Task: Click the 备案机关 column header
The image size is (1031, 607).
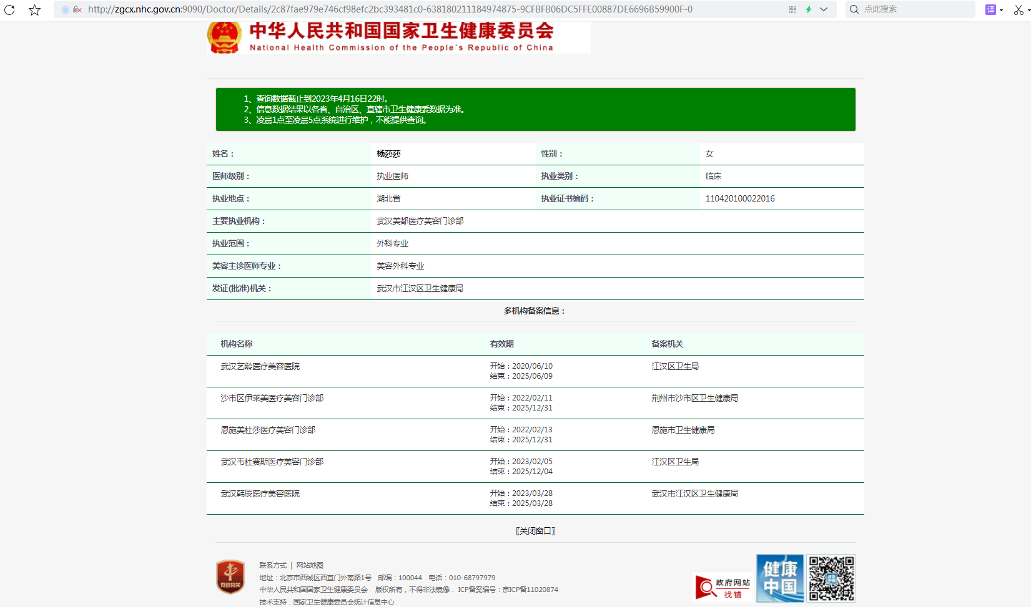Action: 668,344
